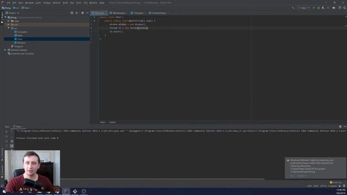
Task: Click the Run console horizontal scrollbar
Action: coord(163,179)
